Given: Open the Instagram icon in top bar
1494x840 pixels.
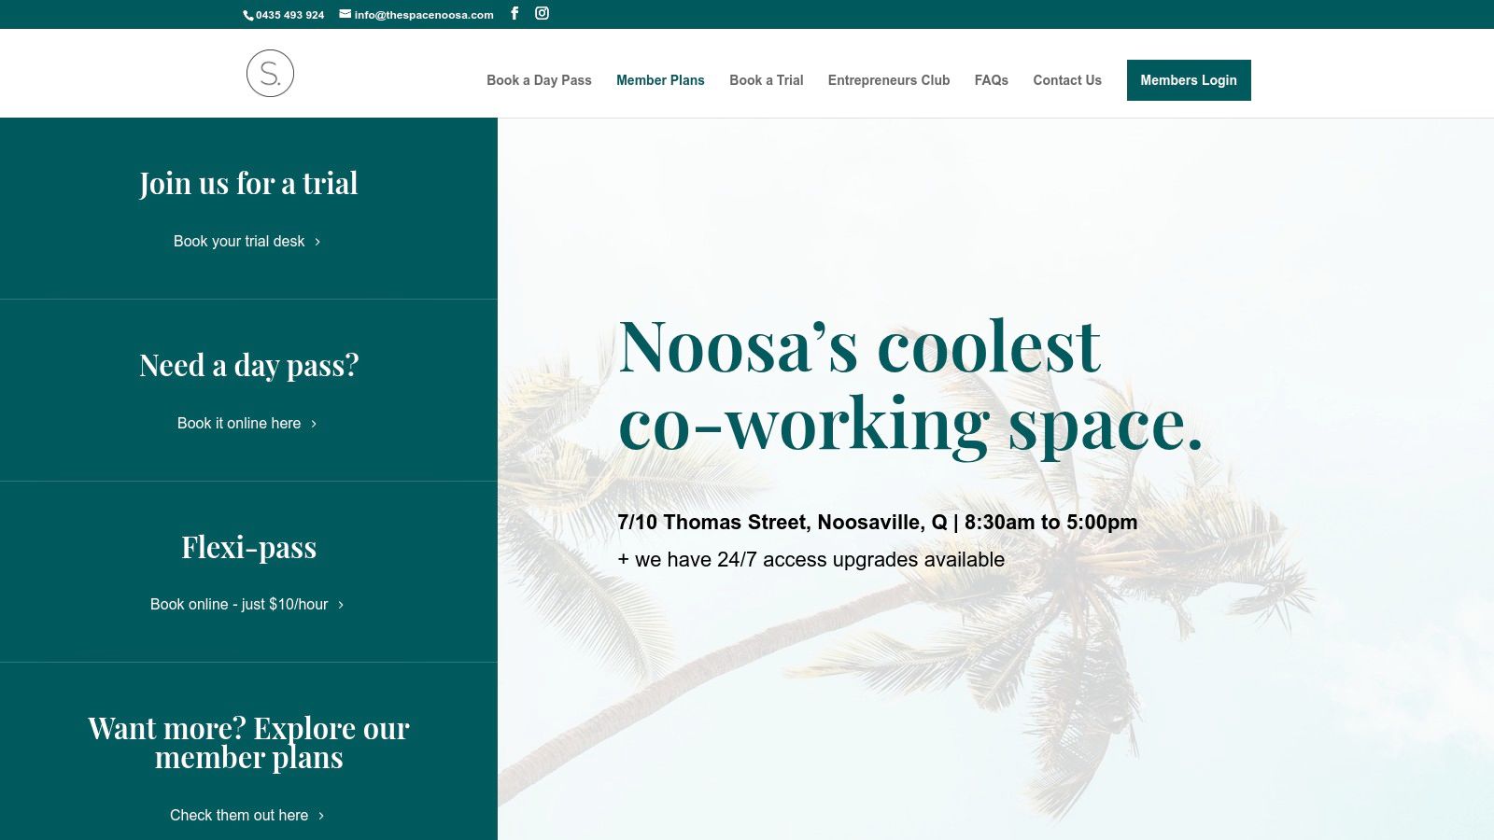Looking at the screenshot, I should tap(542, 13).
